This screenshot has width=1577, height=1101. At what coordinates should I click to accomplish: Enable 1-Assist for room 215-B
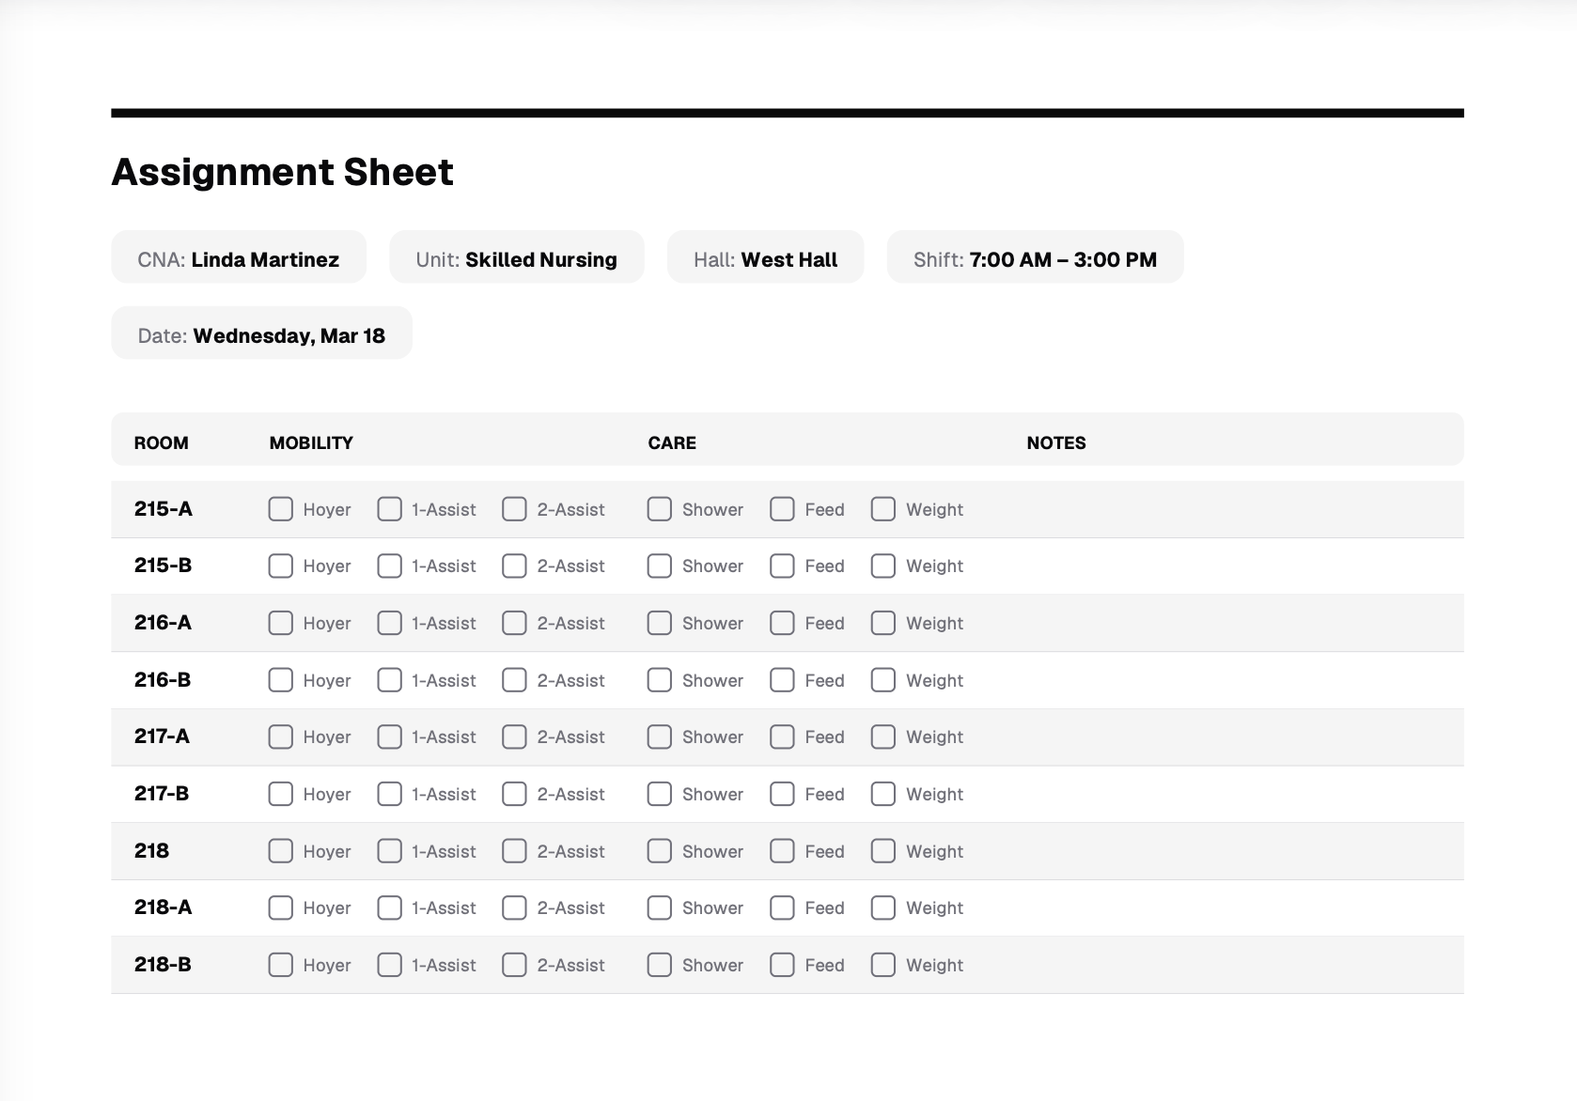pos(389,566)
